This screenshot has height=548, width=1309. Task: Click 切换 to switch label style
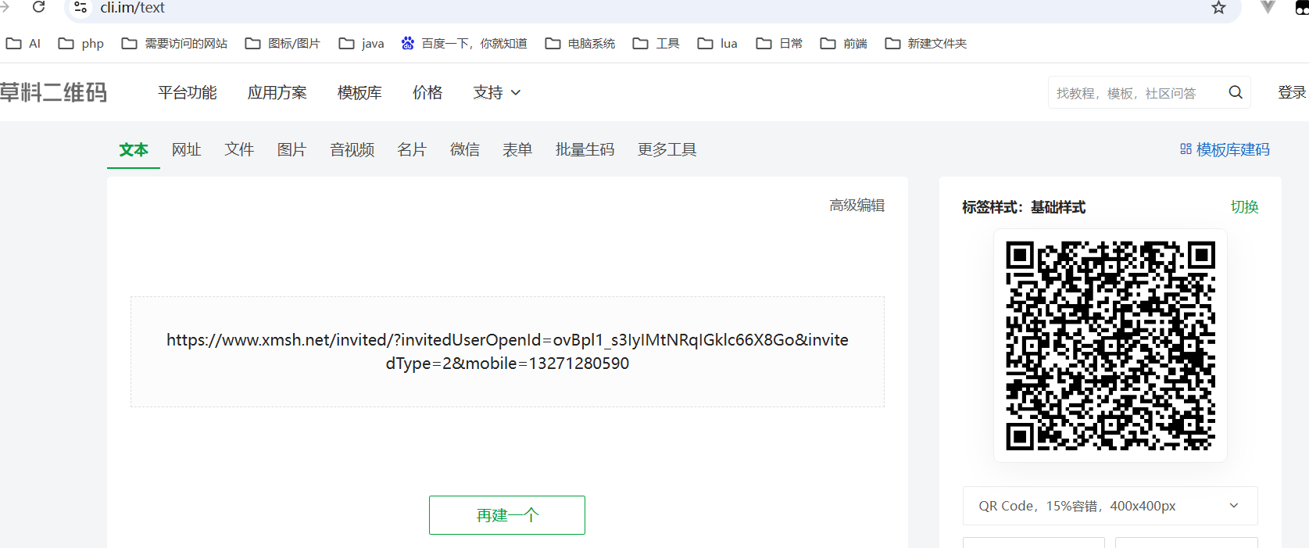pyautogui.click(x=1245, y=207)
